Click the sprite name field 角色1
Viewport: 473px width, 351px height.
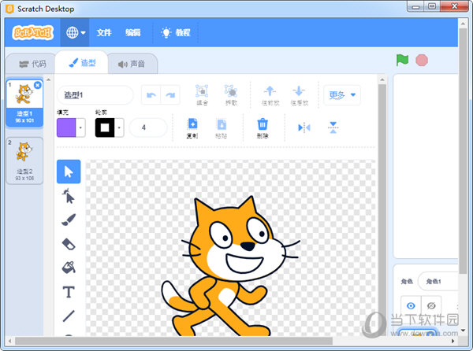[x=438, y=282]
